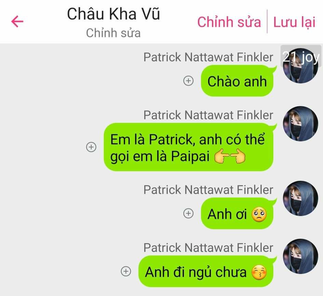
Task: Open avatar beside the "Chào anh" message
Action: [x=300, y=66]
